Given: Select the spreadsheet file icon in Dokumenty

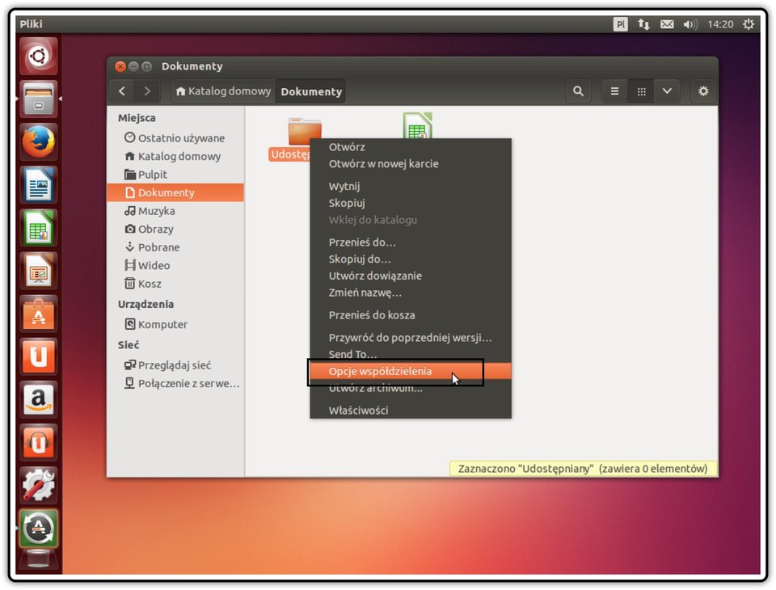Looking at the screenshot, I should click(x=418, y=126).
